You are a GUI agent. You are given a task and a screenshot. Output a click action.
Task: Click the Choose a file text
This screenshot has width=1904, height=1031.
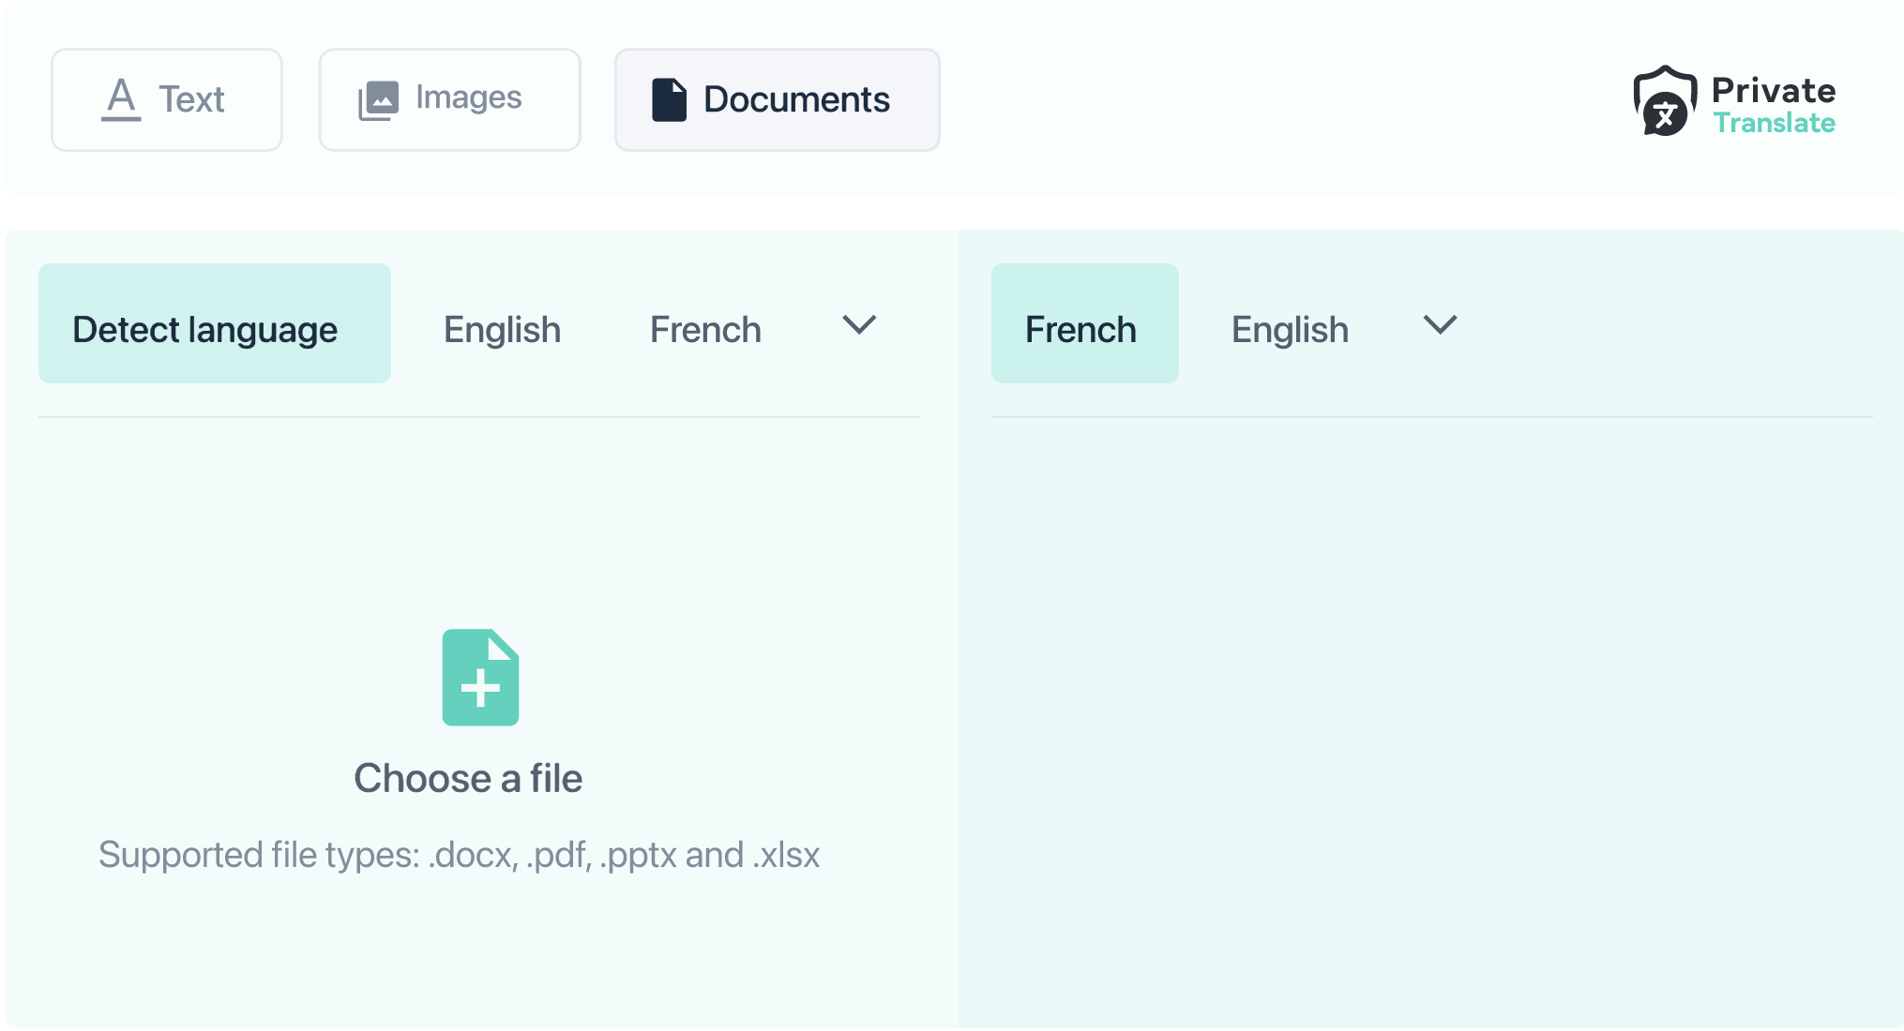tap(468, 779)
